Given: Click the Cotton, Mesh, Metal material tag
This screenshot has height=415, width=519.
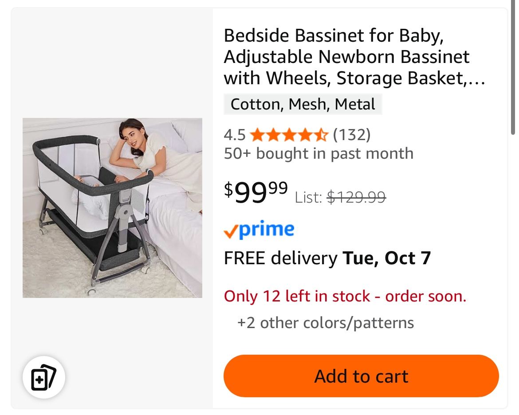Looking at the screenshot, I should pos(303,104).
